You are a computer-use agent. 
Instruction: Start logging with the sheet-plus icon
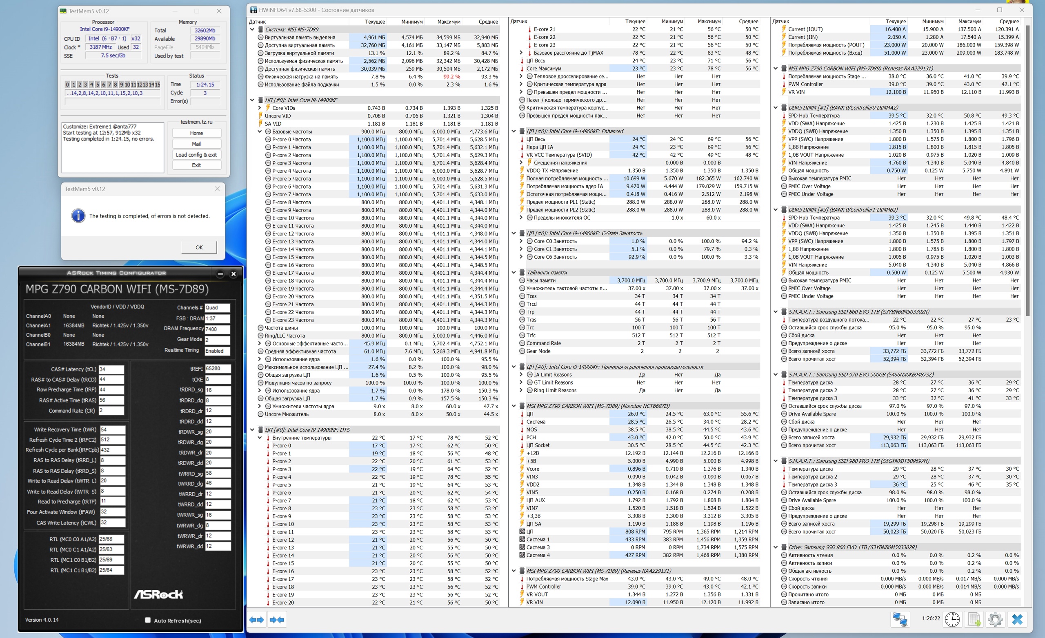click(974, 619)
